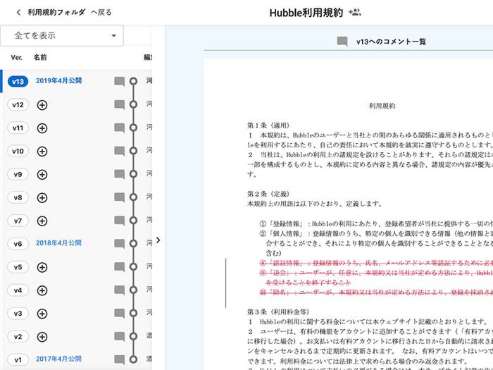
Task: Click the v6 timeline node circle
Action: click(x=134, y=244)
